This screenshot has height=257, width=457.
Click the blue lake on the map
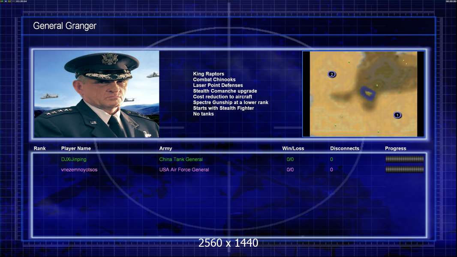(x=368, y=93)
